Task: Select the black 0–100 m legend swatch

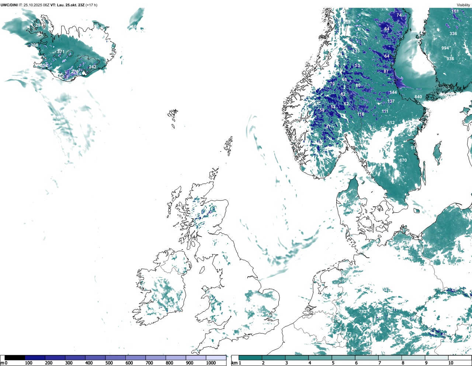Action: [15, 358]
